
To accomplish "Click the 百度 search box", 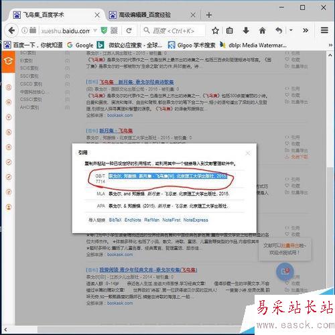I will pyautogui.click(x=174, y=31).
